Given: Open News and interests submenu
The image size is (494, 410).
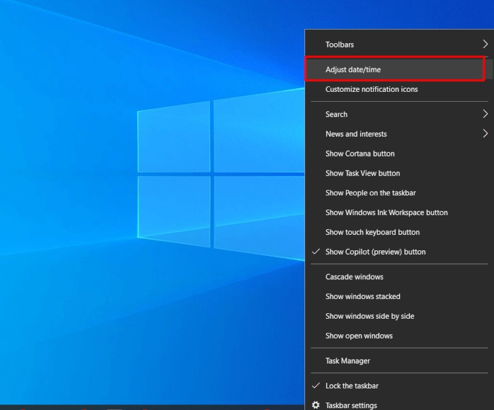Looking at the screenshot, I should pos(399,134).
